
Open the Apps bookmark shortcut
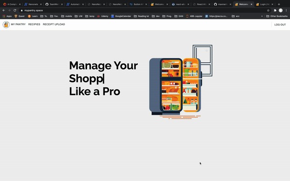click(x=7, y=16)
